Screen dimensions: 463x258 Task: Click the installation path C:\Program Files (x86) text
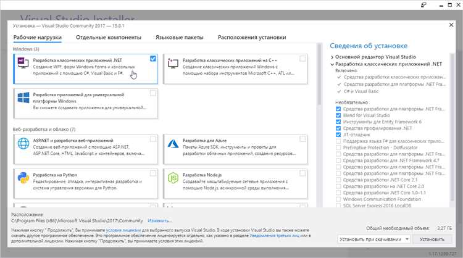[77, 221]
